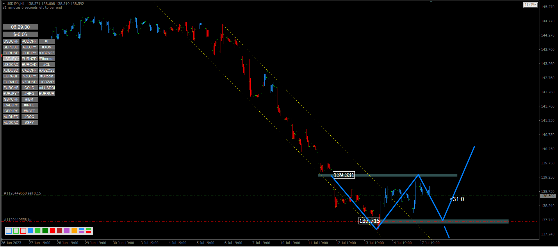This screenshot has width=558, height=247.
Task: Pick the dark green color swatch
Action: [45, 231]
